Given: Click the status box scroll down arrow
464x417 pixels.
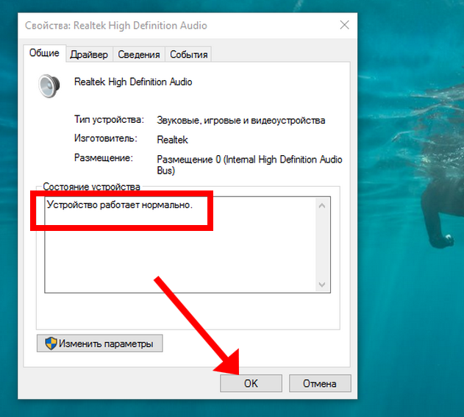Looking at the screenshot, I should [321, 285].
